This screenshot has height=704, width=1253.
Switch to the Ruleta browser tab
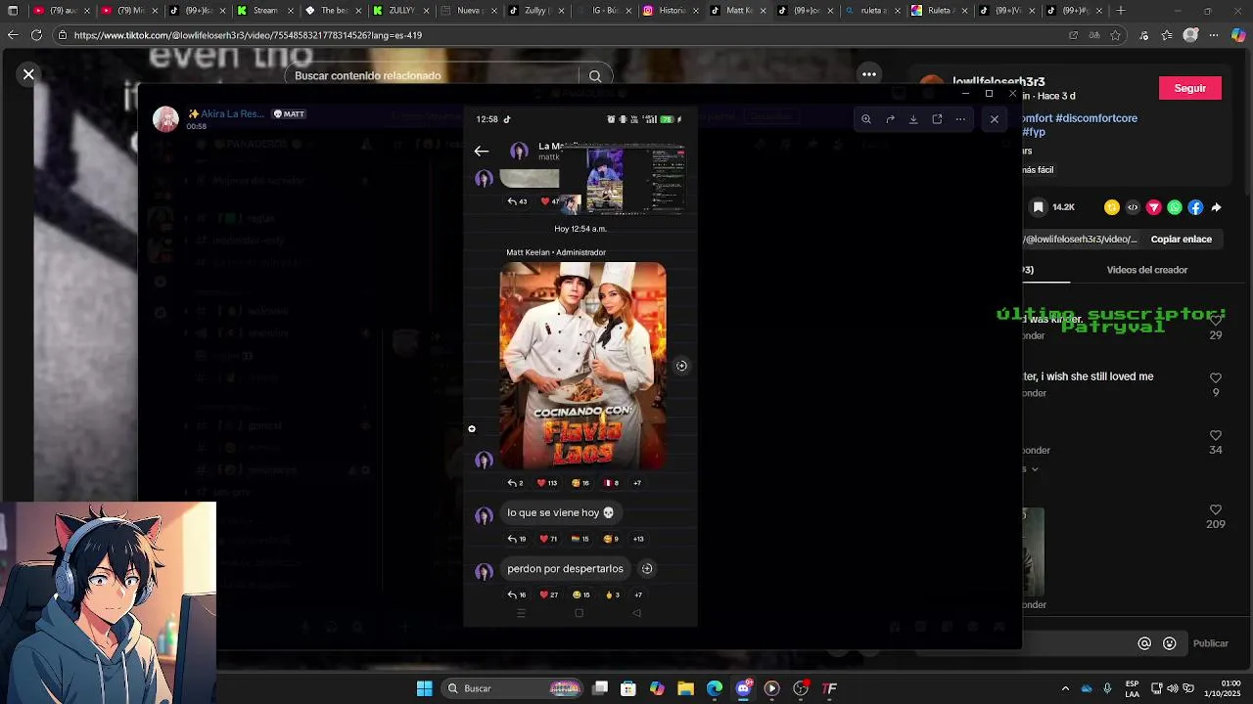point(939,11)
